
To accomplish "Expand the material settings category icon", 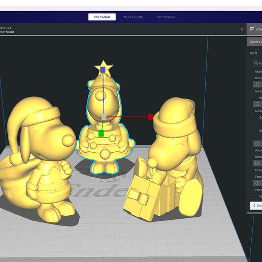I will (x=257, y=163).
